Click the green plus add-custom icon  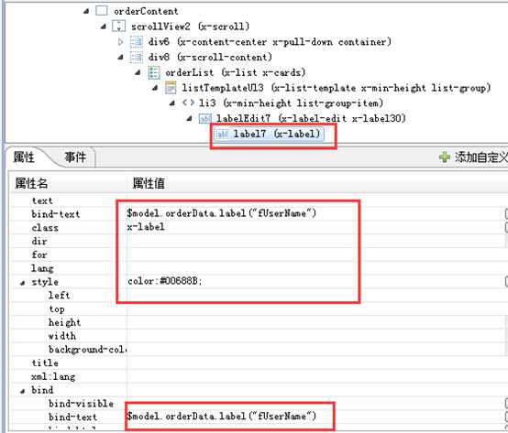445,157
